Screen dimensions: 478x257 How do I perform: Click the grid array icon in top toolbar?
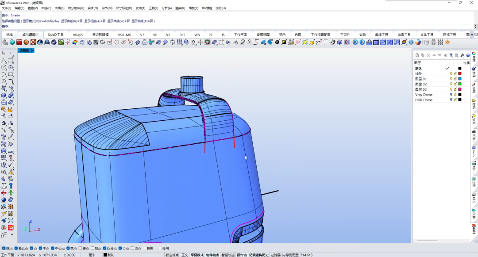[180, 42]
